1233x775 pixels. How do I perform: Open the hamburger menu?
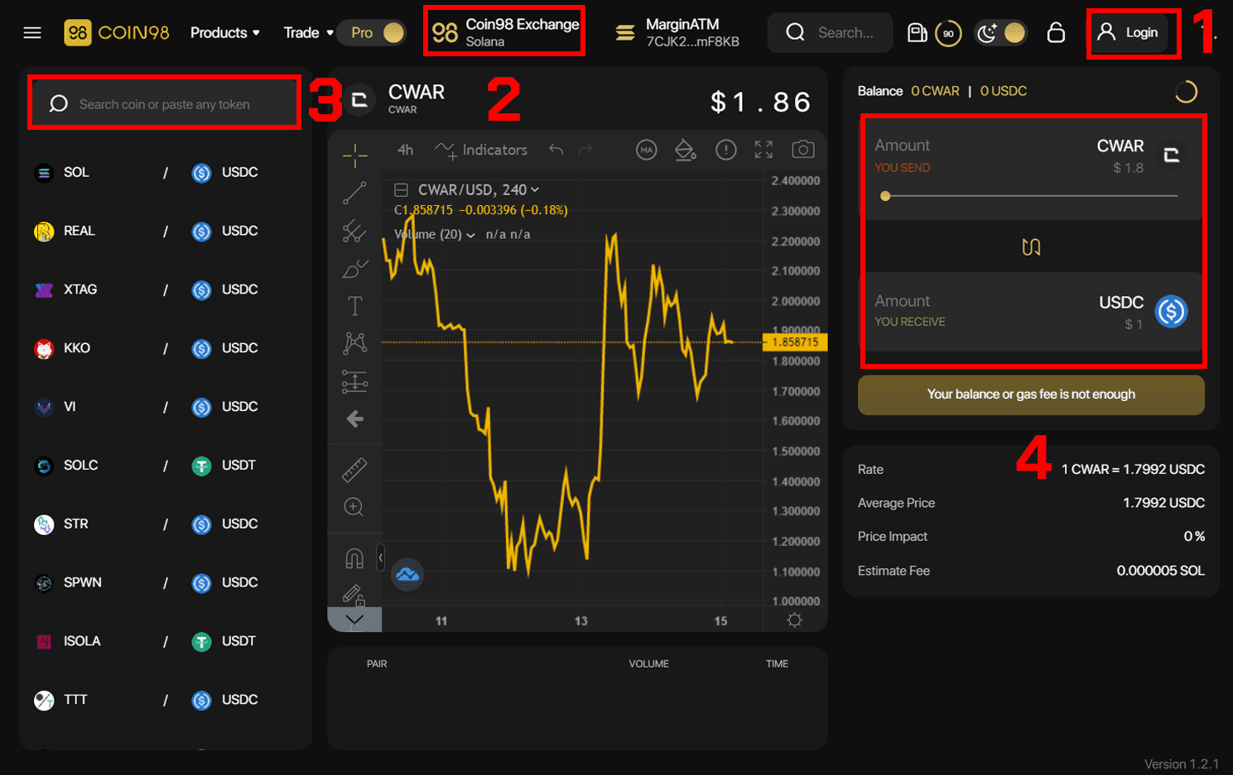click(32, 33)
